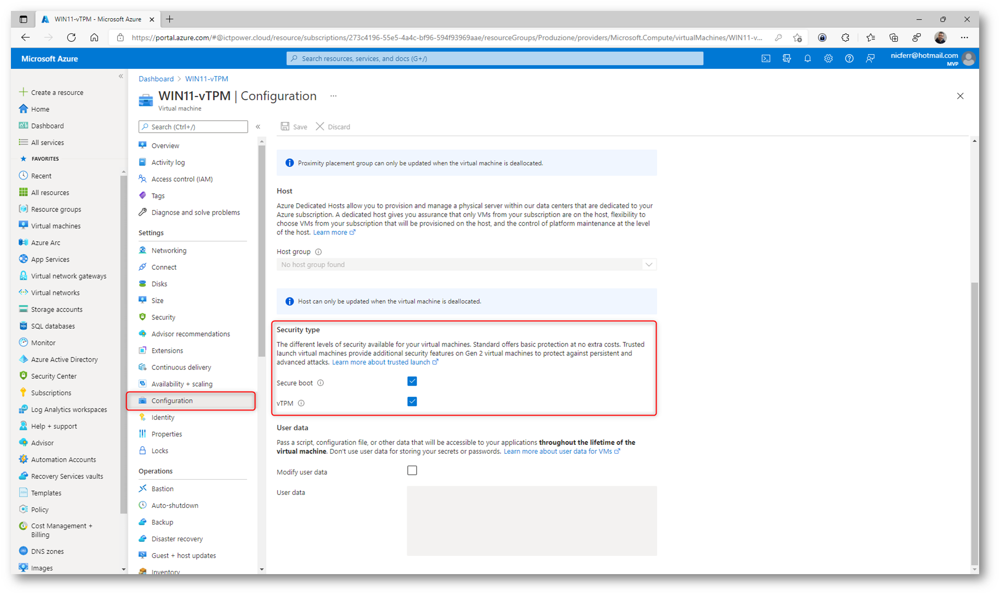Open Diagnose and solve problems
The image size is (1001, 596).
(x=195, y=213)
